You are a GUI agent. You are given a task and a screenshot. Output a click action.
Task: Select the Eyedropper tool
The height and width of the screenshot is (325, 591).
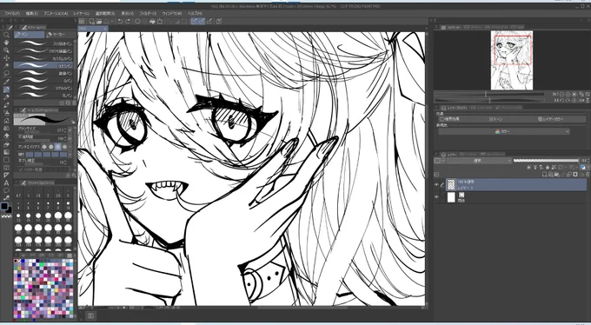(x=6, y=82)
